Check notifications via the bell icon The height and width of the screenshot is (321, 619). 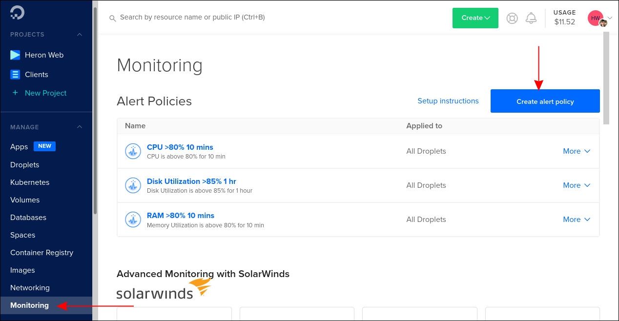coord(531,18)
